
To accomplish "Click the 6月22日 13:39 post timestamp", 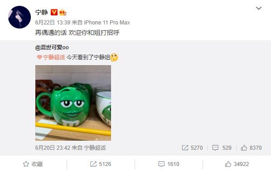I will [53, 23].
